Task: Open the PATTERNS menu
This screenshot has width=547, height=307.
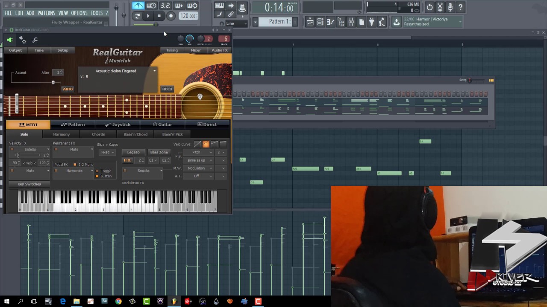Action: [x=46, y=13]
